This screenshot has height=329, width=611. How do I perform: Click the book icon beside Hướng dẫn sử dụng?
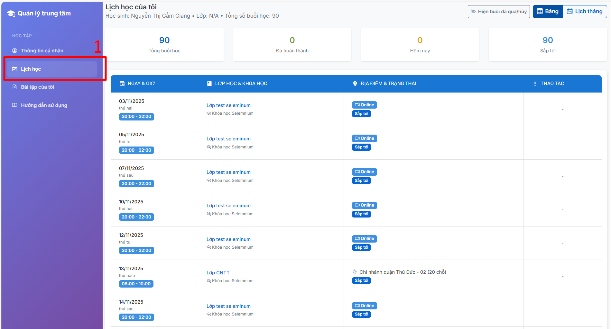click(x=14, y=105)
